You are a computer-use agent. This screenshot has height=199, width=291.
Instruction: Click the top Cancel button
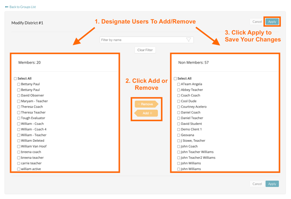257,22
